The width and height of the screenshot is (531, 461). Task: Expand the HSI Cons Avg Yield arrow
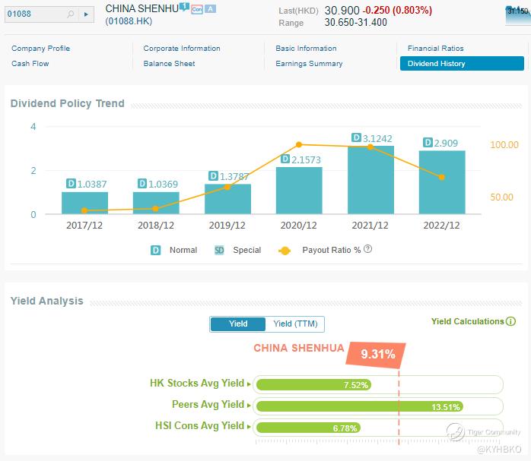pos(249,427)
